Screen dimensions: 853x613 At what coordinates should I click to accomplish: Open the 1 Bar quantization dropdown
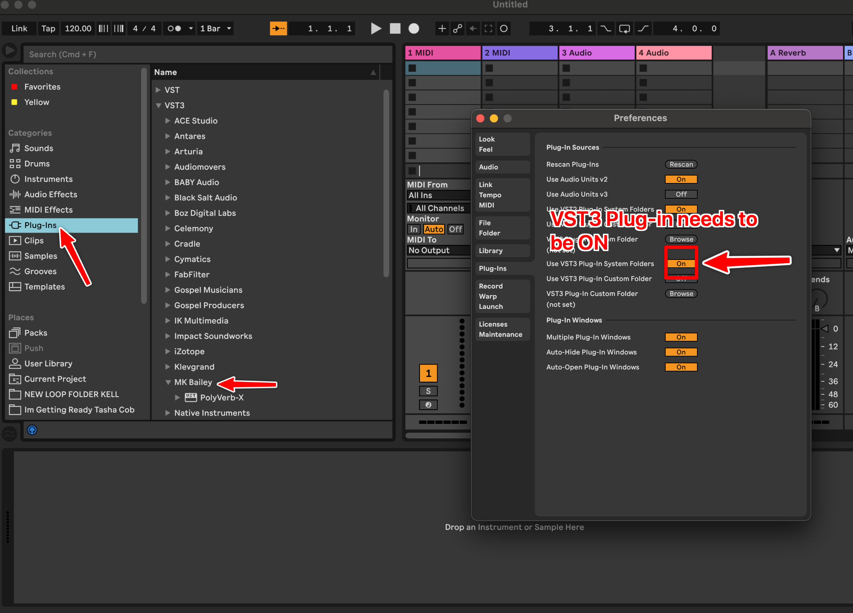coord(216,29)
